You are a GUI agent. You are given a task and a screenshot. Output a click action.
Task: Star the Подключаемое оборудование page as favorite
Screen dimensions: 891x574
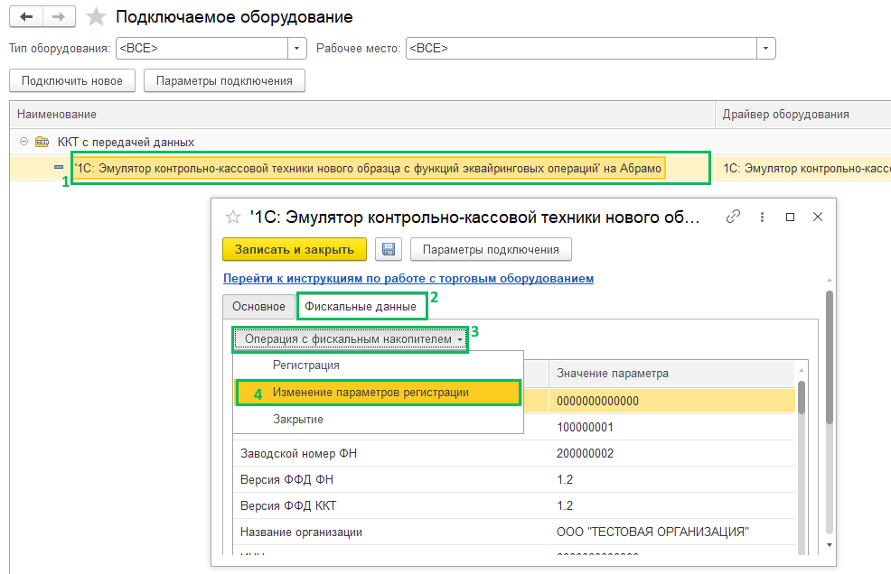[96, 17]
